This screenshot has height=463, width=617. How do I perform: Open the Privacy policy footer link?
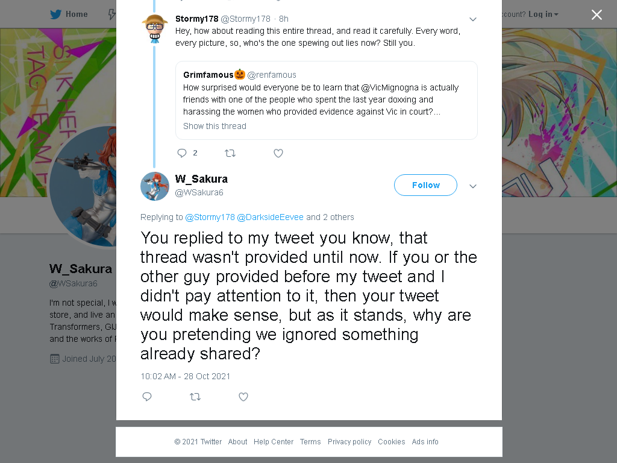pos(349,442)
